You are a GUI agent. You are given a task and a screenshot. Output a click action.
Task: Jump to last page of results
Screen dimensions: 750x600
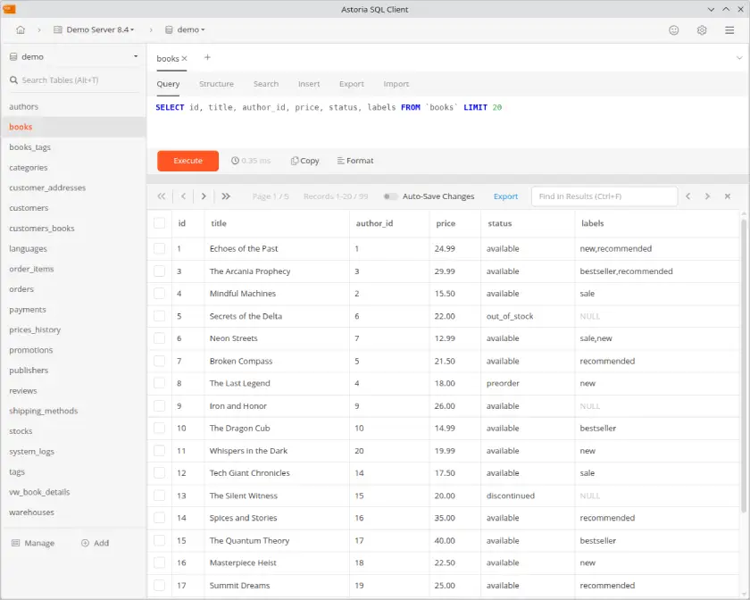pos(226,196)
